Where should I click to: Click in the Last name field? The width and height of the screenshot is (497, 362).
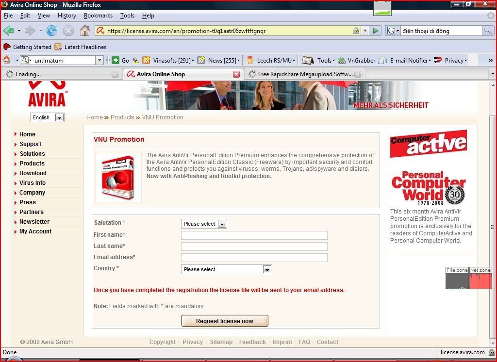254,247
